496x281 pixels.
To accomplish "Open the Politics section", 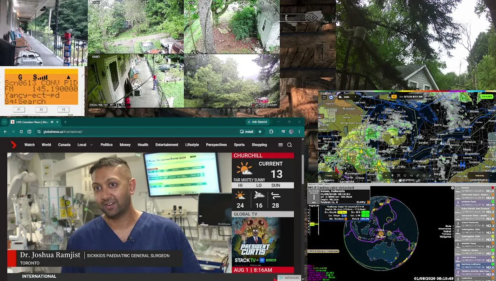I will pos(106,145).
